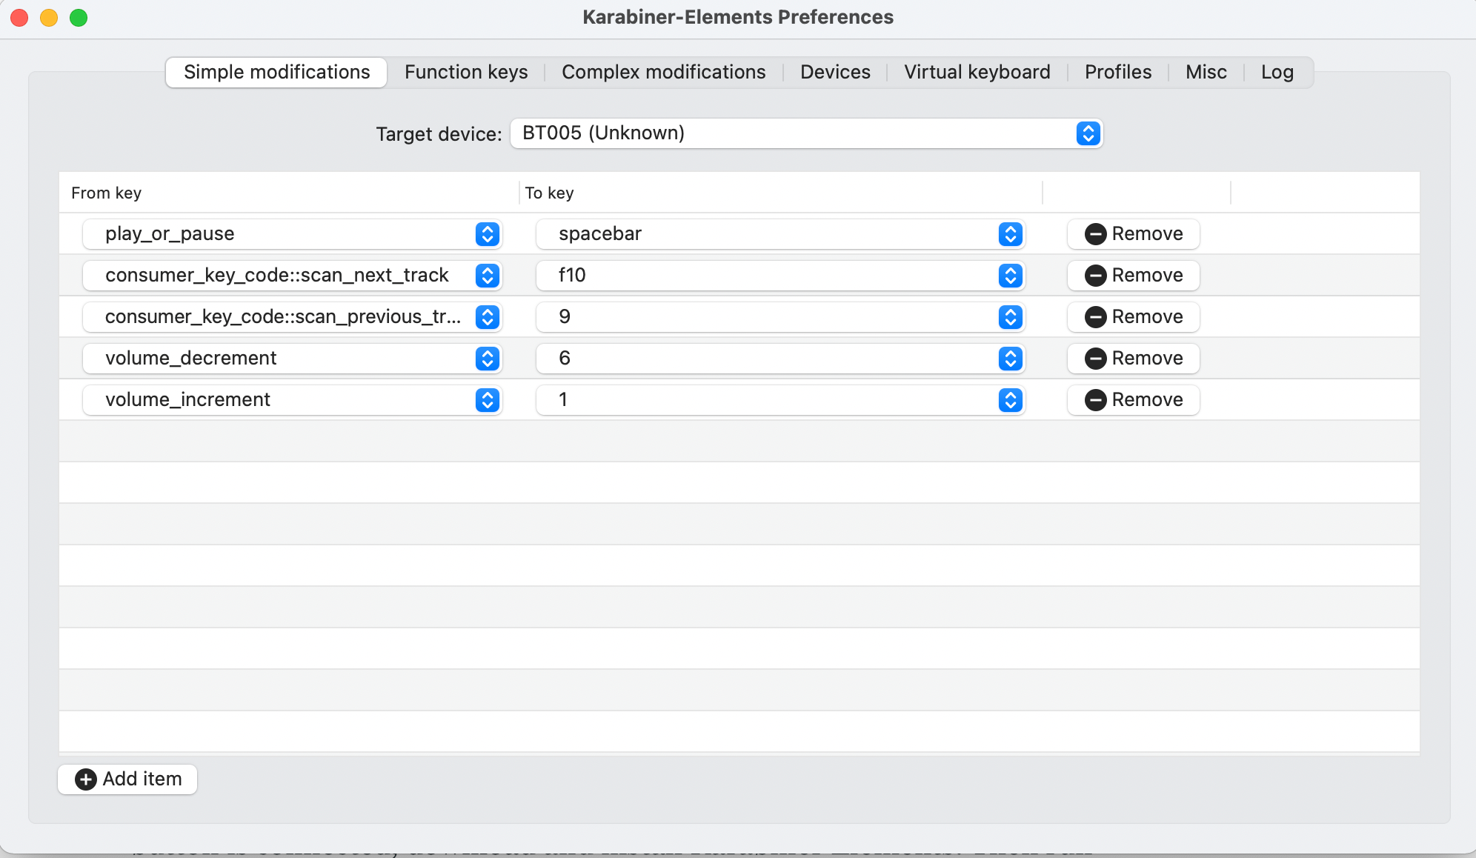This screenshot has width=1476, height=858.
Task: Go to the Devices tab
Action: 835,72
